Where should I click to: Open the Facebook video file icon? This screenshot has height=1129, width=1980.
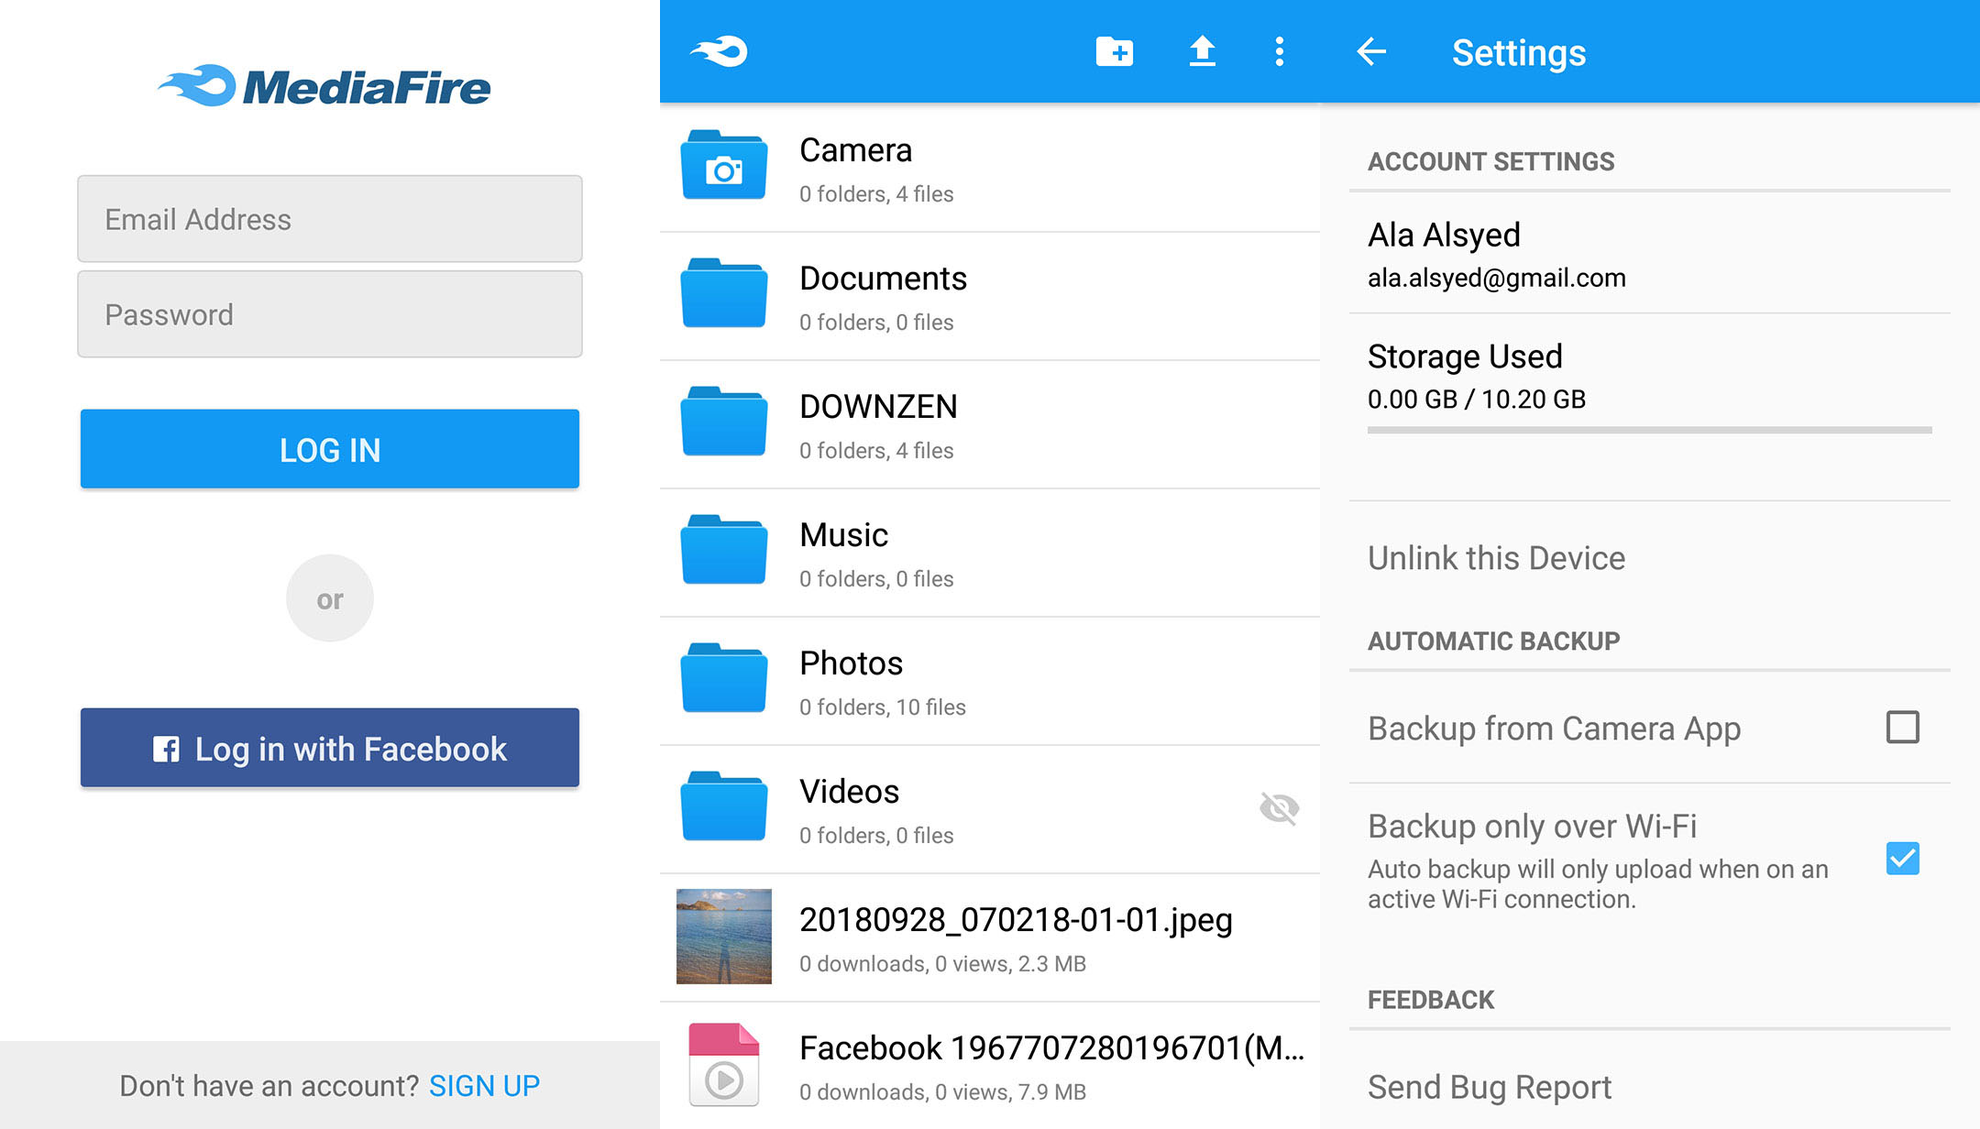point(723,1065)
